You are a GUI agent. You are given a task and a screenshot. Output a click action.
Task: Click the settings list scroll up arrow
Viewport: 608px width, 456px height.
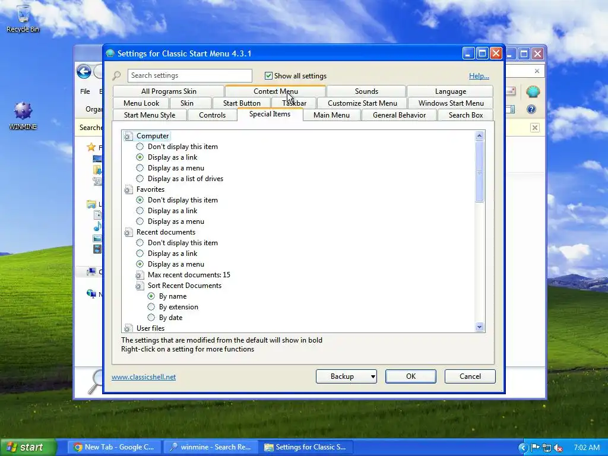479,136
